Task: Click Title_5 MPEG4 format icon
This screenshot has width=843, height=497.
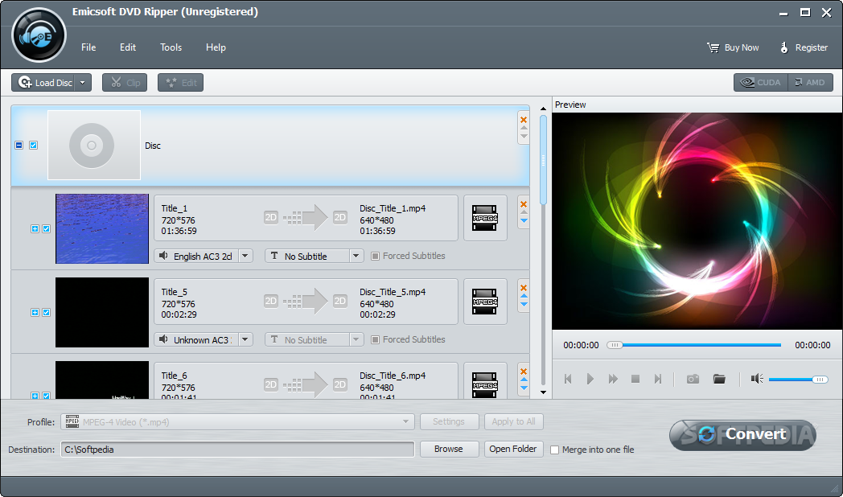Action: [485, 302]
